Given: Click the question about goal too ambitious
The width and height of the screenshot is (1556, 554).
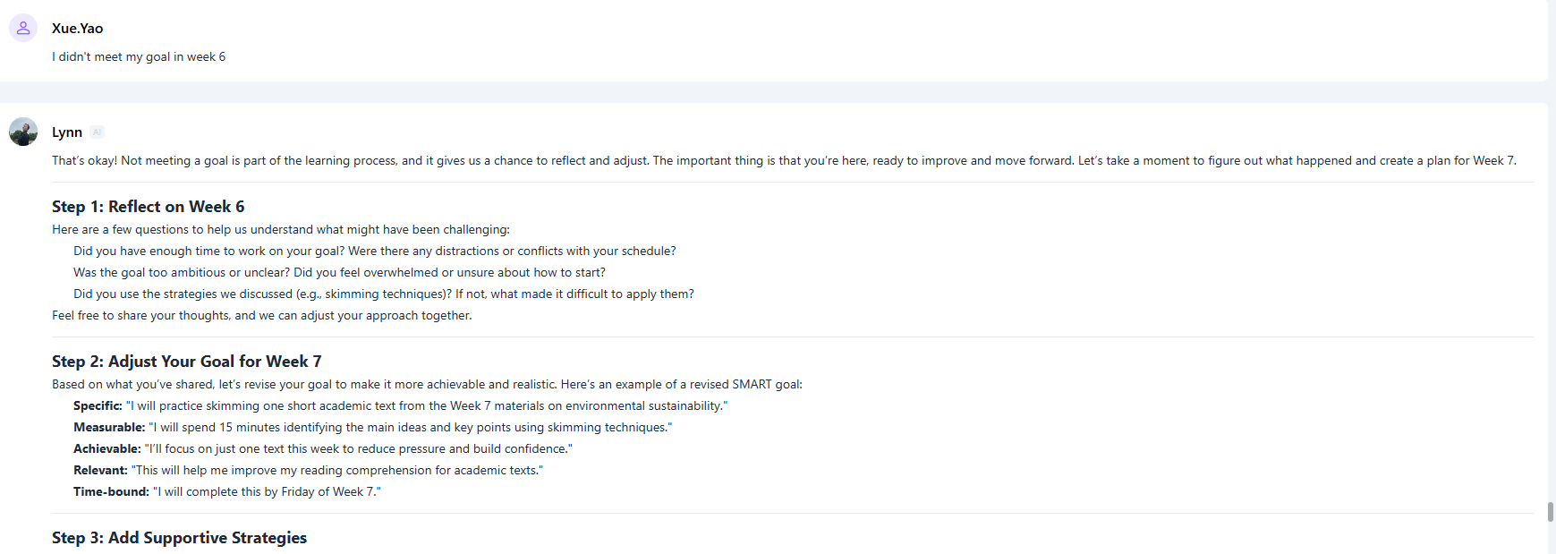Looking at the screenshot, I should click(x=339, y=273).
